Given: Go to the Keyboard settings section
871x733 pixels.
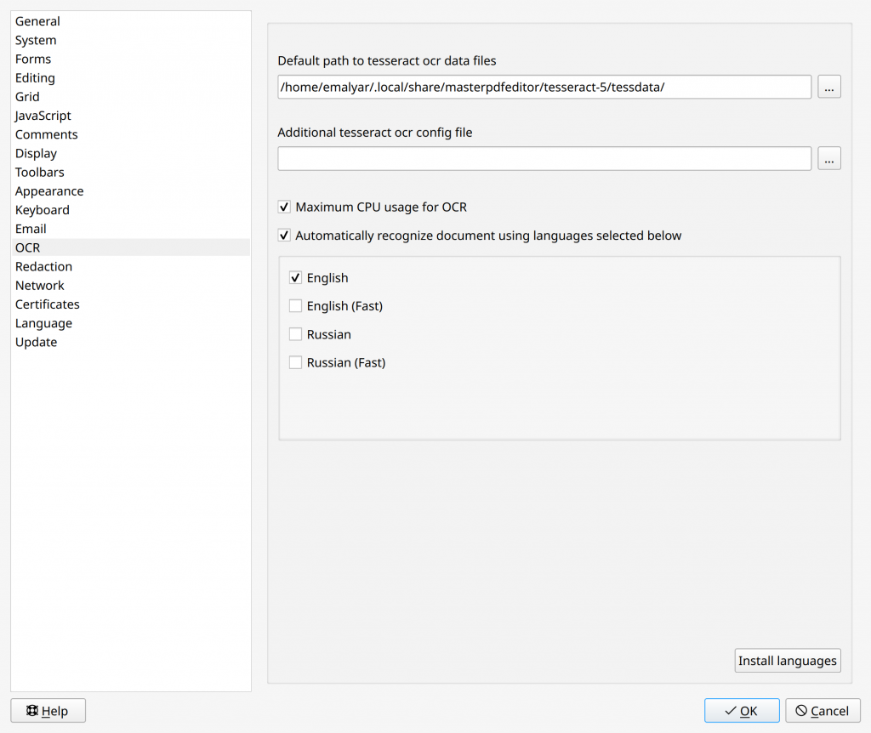Looking at the screenshot, I should 43,210.
